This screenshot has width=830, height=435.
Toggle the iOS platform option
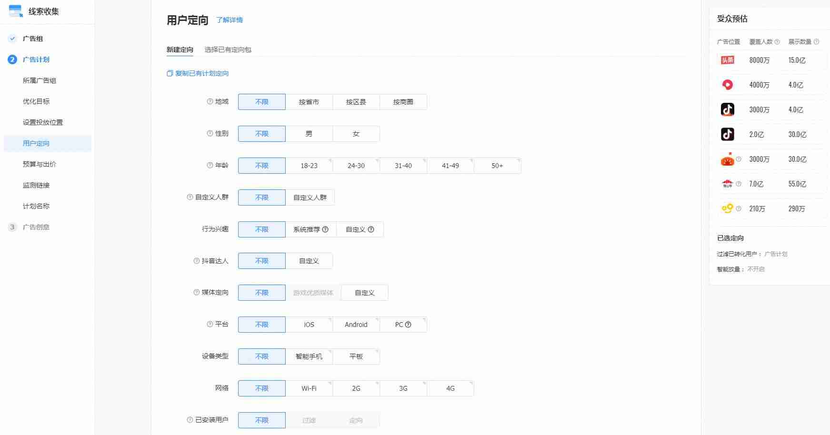pos(309,325)
